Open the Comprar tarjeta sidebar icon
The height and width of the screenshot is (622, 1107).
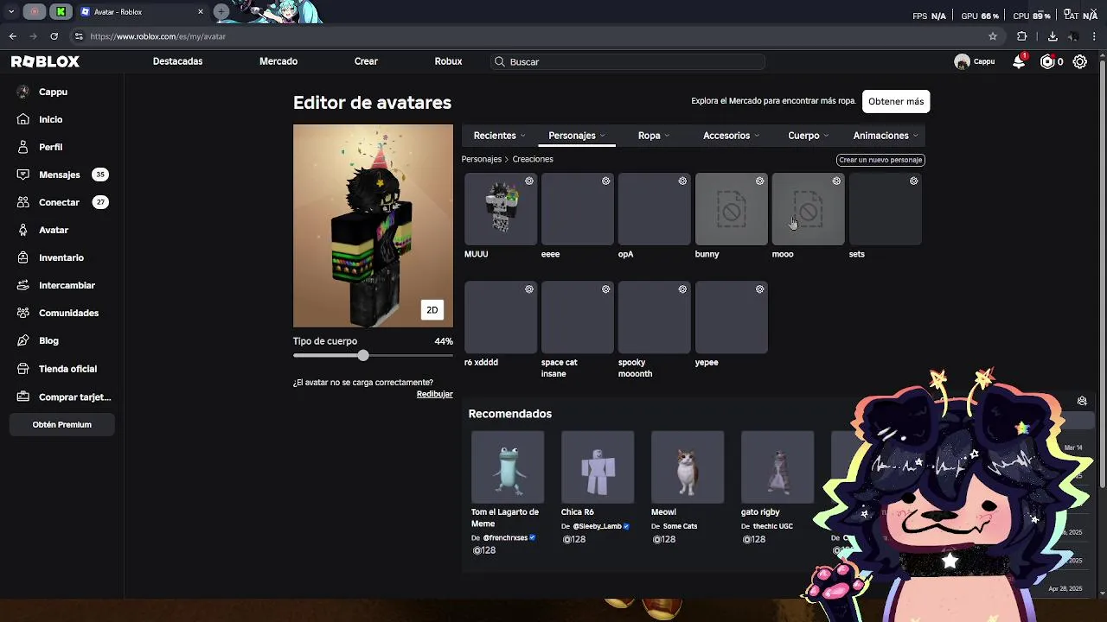tap(23, 397)
